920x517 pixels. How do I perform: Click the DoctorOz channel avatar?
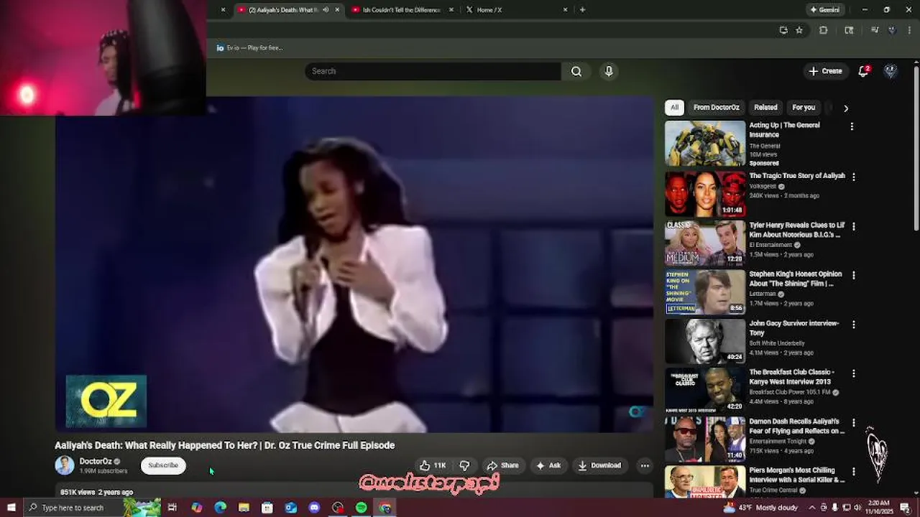coord(65,465)
